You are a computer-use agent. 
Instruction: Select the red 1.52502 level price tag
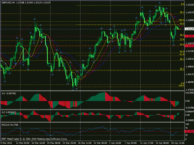pyautogui.click(x=189, y=36)
